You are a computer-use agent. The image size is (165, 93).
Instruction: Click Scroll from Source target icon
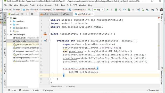pos(22,14)
